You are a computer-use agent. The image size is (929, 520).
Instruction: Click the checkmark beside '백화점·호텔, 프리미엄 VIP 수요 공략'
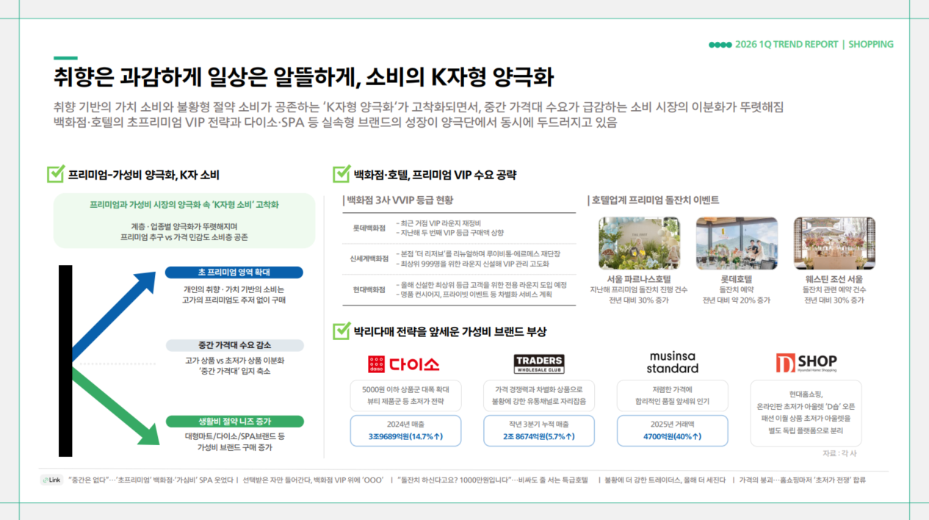pyautogui.click(x=341, y=175)
